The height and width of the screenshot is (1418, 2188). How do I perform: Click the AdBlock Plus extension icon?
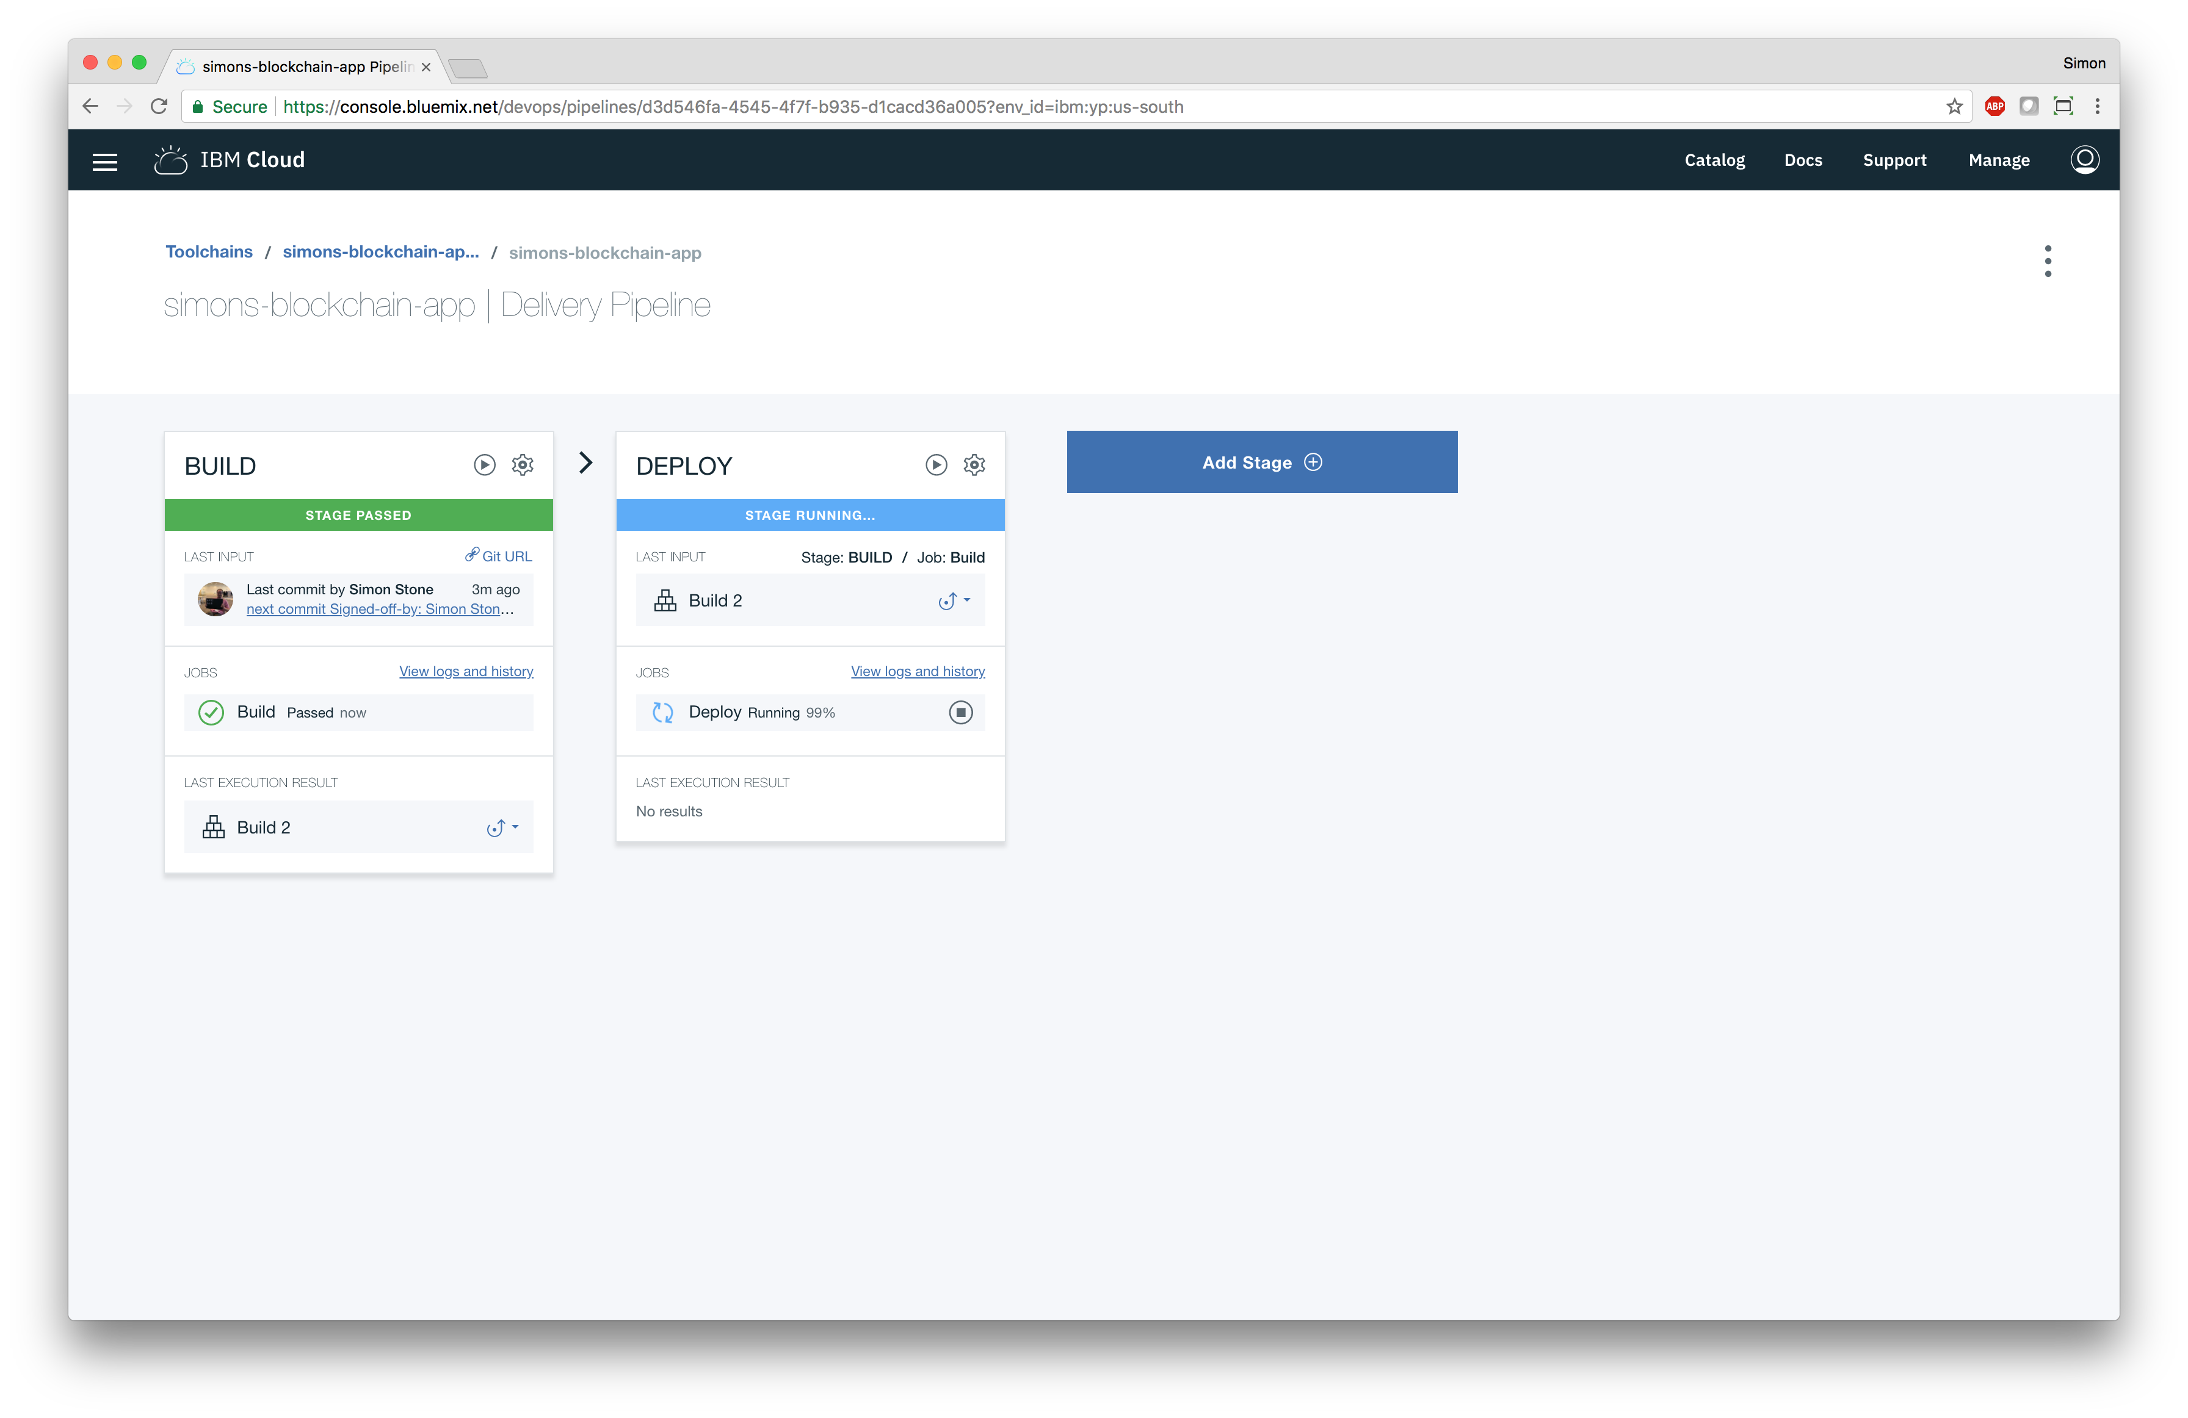pos(1994,107)
